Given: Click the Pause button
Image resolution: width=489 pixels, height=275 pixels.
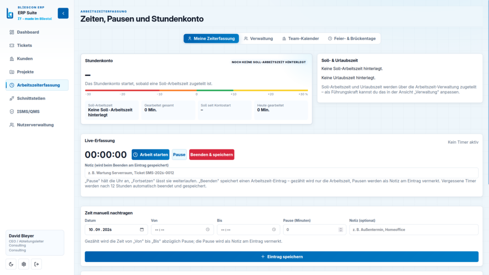Looking at the screenshot, I should (179, 155).
